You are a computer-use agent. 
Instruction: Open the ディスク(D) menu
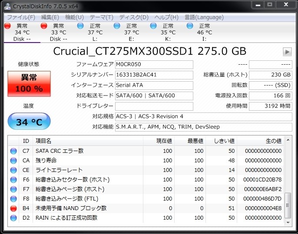coord(134,17)
